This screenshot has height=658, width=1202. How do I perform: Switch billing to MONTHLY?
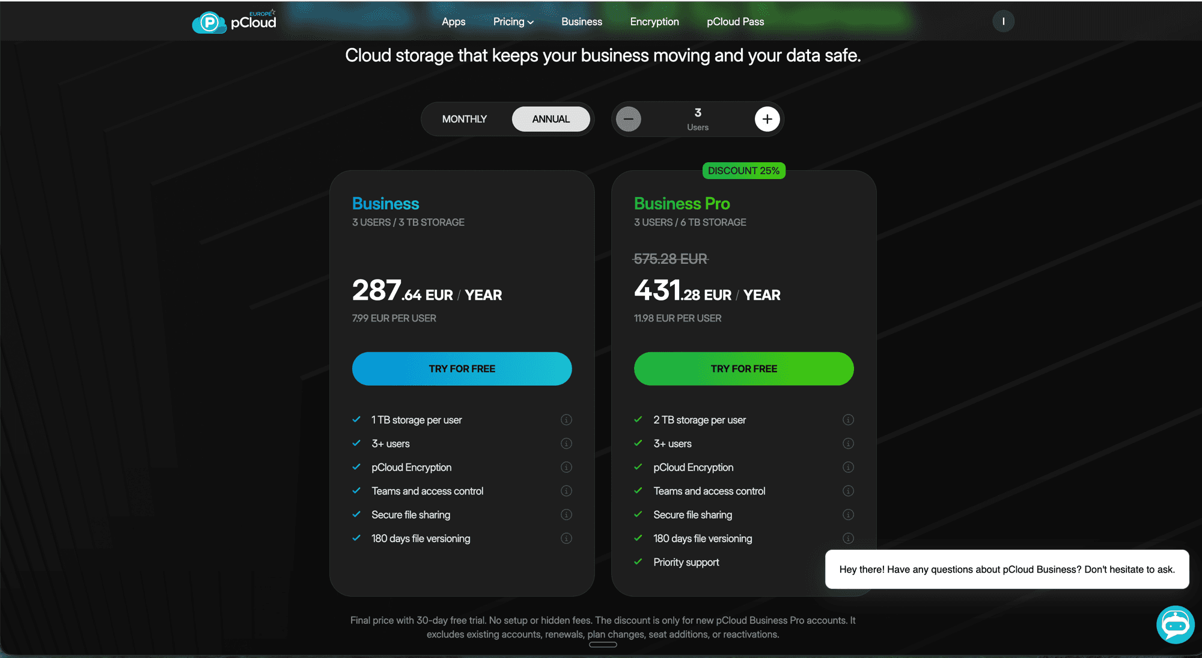(464, 118)
